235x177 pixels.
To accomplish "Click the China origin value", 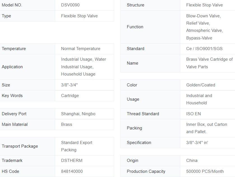I will pyautogui.click(x=192, y=161).
